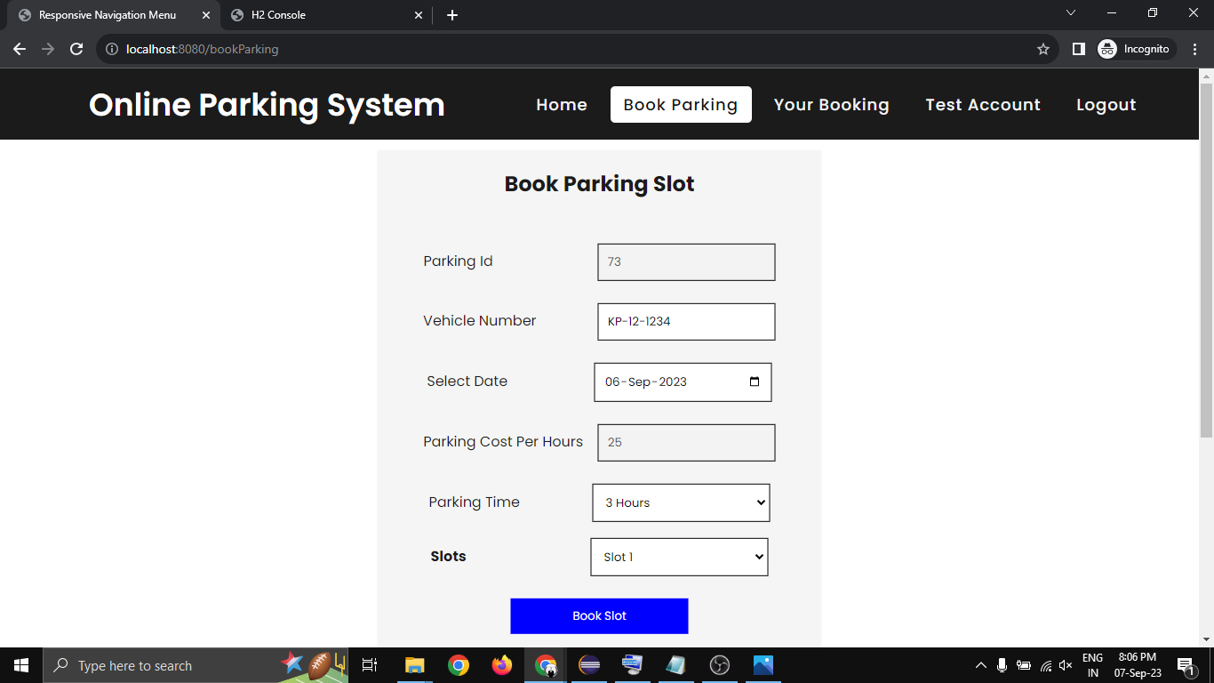The width and height of the screenshot is (1214, 683).
Task: Toggle the browser side panel icon
Action: pos(1078,49)
